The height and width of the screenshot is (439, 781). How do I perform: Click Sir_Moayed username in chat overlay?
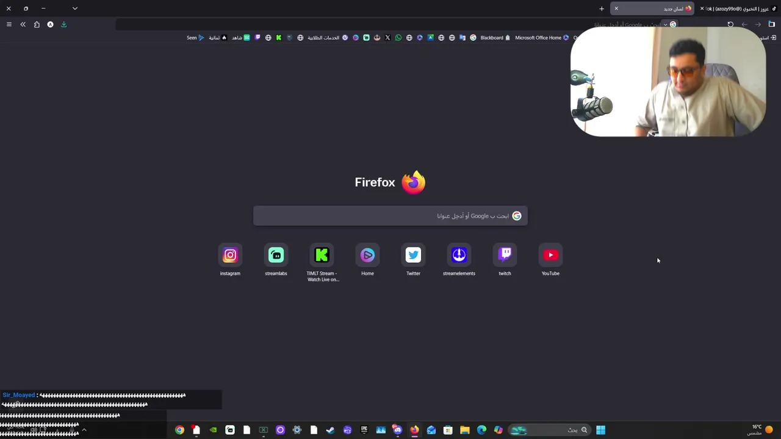[x=19, y=395]
